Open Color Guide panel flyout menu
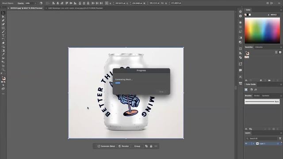Viewport: 283px width, 159px height. click(x=281, y=84)
